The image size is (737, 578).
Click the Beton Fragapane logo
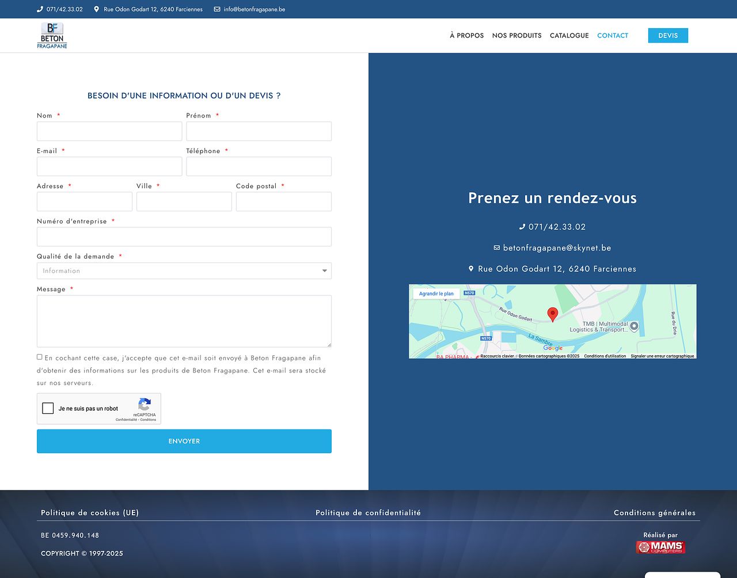pyautogui.click(x=52, y=35)
